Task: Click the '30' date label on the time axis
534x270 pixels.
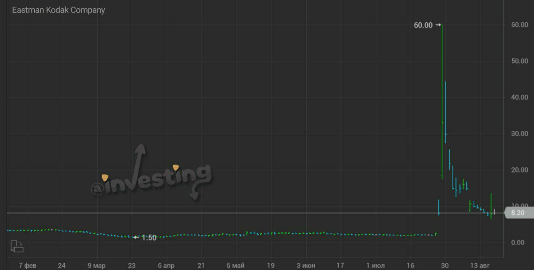Action: coord(445,265)
